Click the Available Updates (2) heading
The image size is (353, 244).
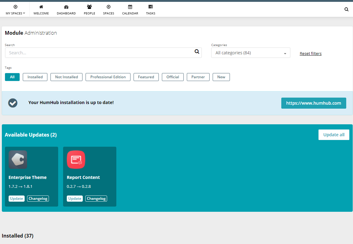pos(31,135)
